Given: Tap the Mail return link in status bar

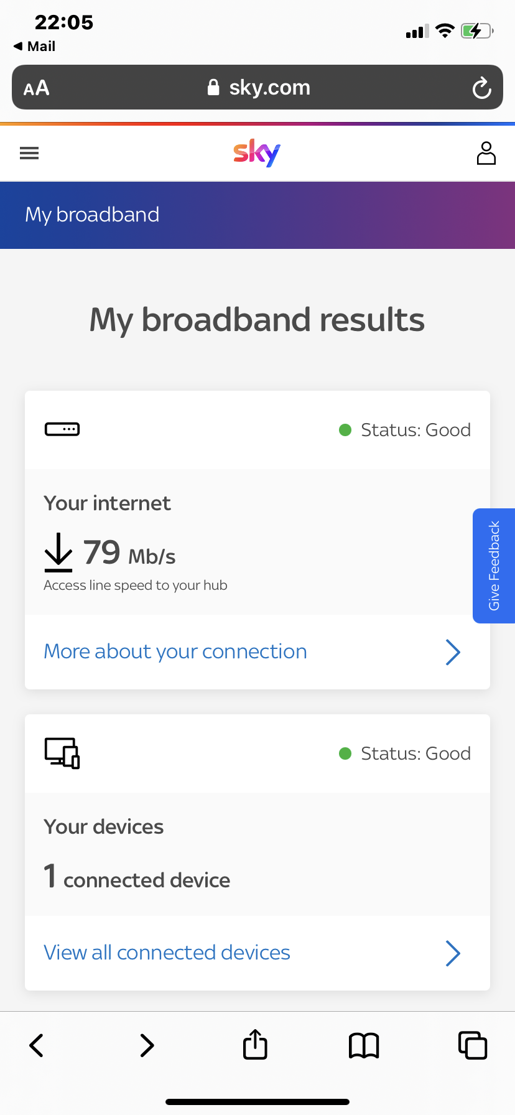Looking at the screenshot, I should click(34, 46).
